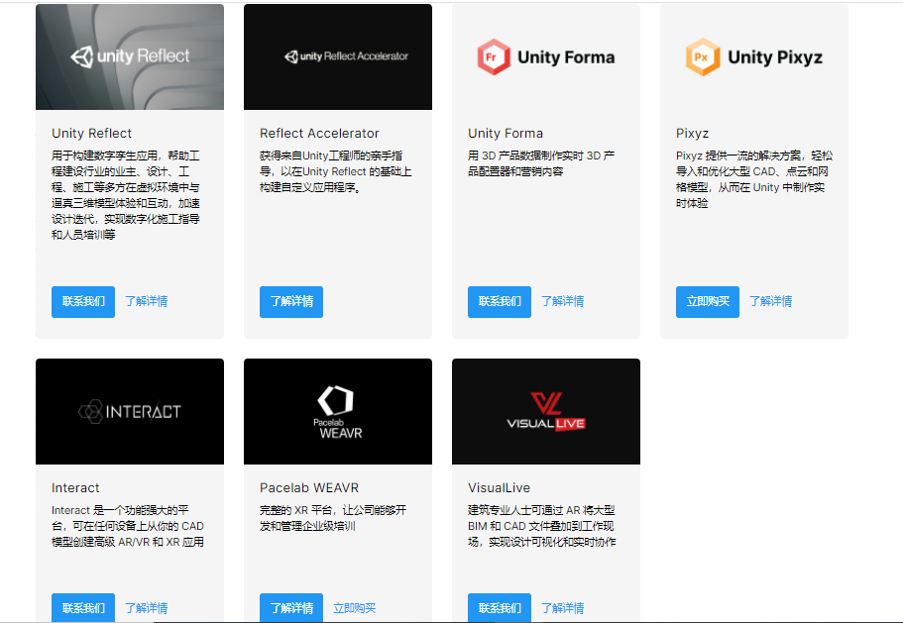Click the Unity Forma Fr hexagon icon
This screenshot has width=903, height=623.
494,56
